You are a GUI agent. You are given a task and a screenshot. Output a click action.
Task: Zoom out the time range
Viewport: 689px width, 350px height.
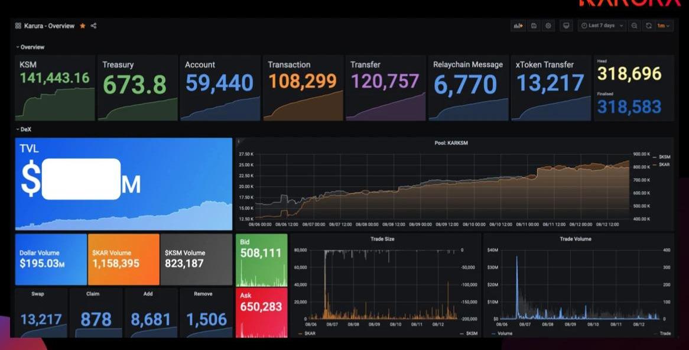(634, 26)
